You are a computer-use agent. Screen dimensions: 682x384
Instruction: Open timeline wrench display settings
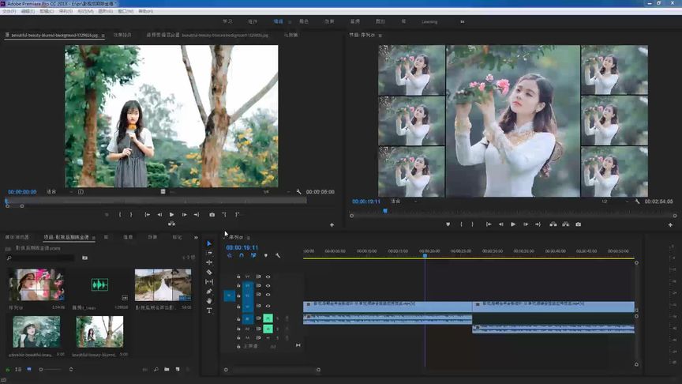click(x=278, y=255)
